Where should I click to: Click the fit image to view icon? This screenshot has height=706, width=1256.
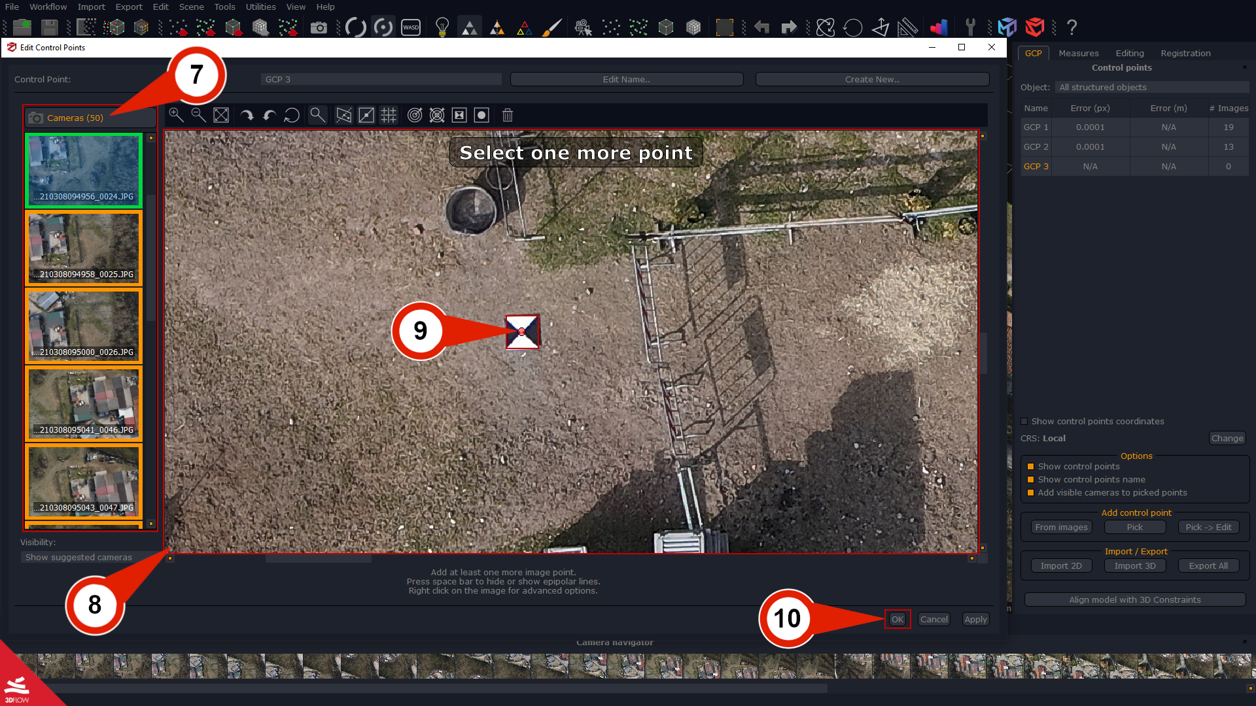(221, 115)
